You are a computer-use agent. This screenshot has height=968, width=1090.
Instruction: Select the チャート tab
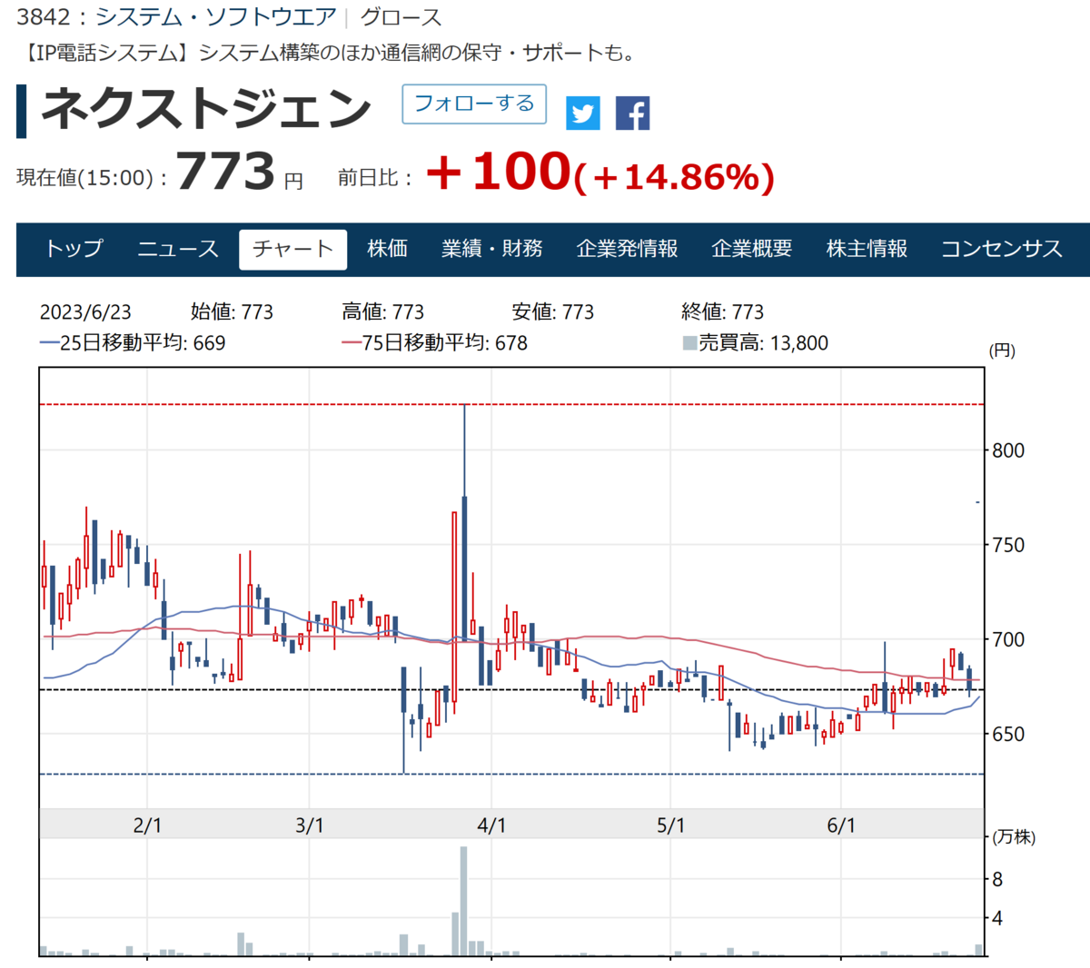[292, 250]
